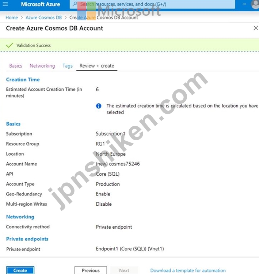Select the North Europe location value
This screenshot has height=274, width=259.
111,154
